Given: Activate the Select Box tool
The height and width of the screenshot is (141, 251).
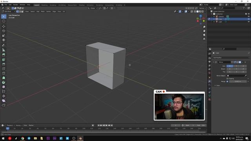Looking at the screenshot, I should click(x=4, y=16).
